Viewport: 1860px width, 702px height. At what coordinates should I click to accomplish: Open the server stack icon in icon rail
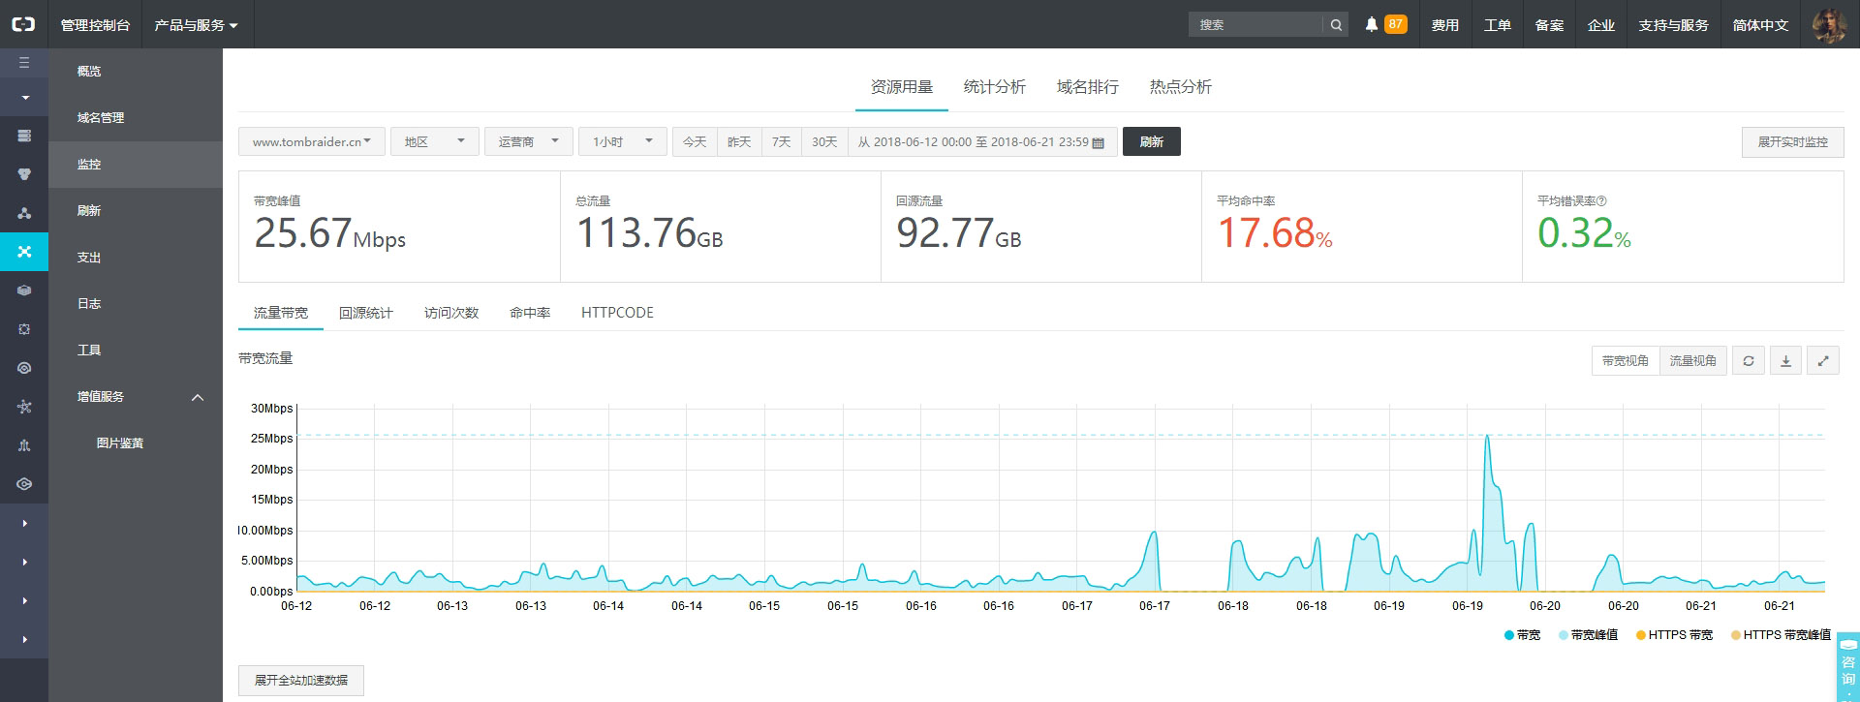coord(24,136)
